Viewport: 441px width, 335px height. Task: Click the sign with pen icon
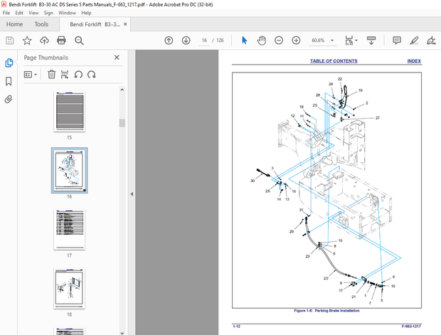tap(431, 41)
